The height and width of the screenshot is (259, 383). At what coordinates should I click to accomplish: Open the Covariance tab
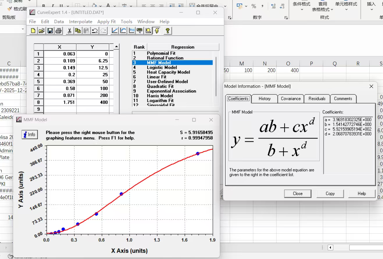291,99
